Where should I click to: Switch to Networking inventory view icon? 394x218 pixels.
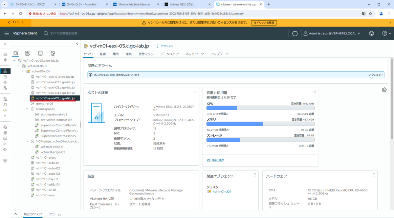click(53, 53)
